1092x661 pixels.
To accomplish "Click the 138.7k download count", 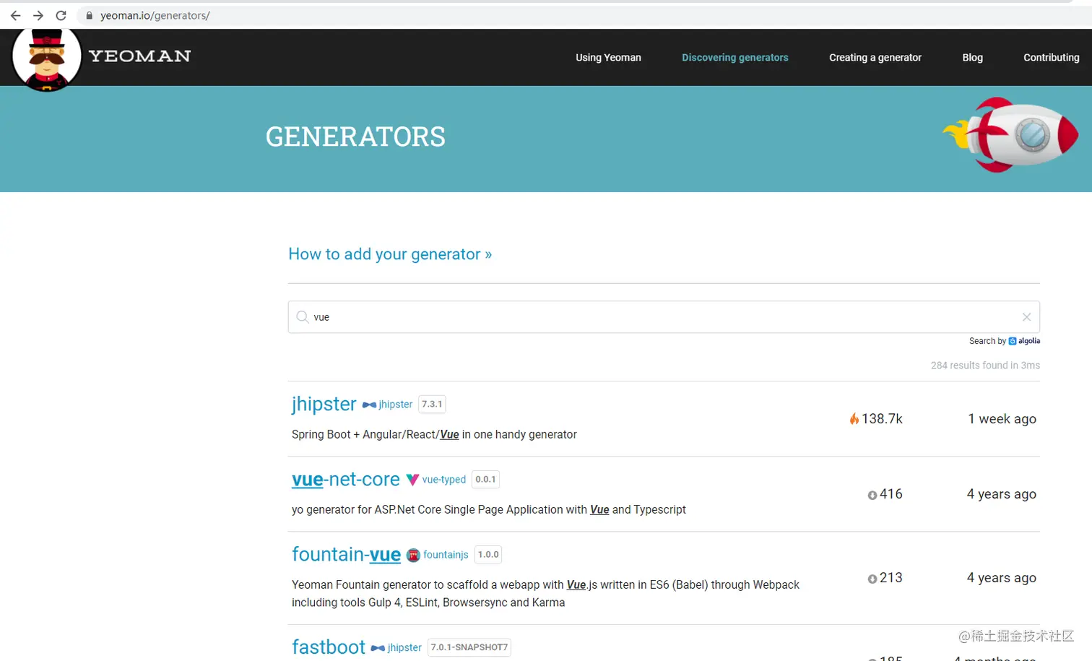I will [x=882, y=419].
